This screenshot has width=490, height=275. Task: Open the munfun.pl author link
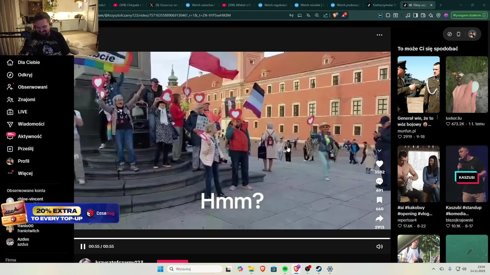tap(407, 131)
